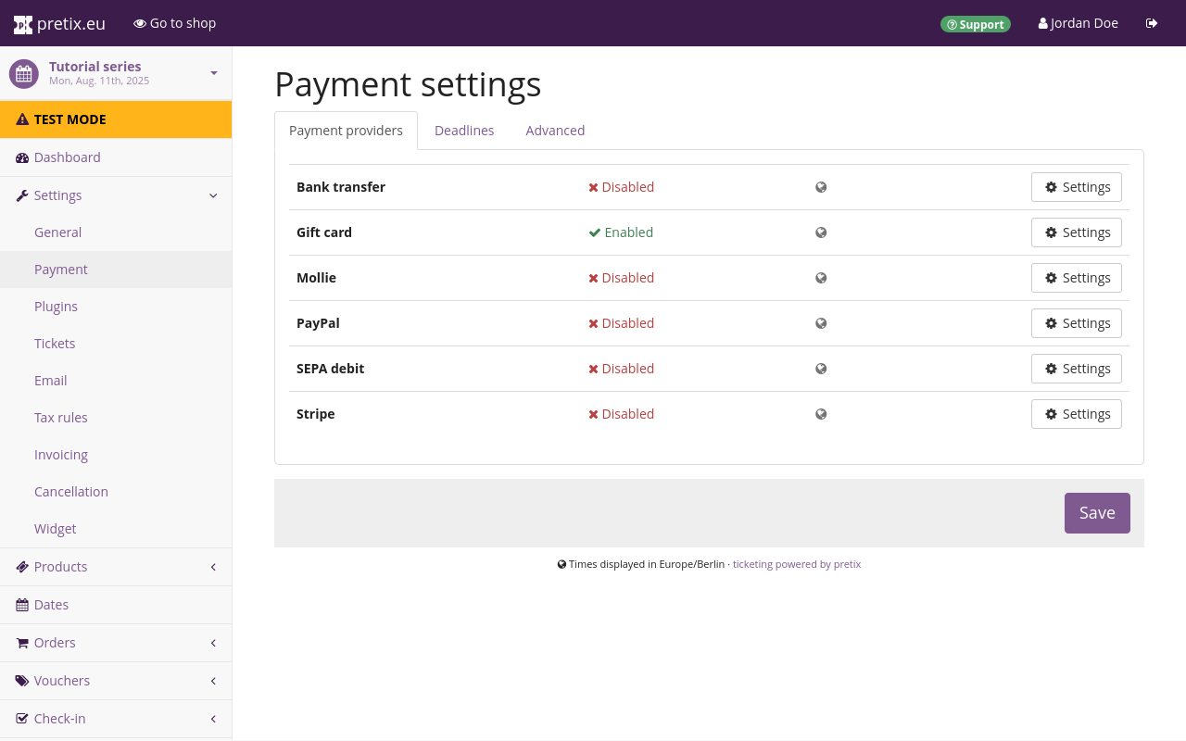Open Plugins settings in sidebar
1186x741 pixels.
coord(116,307)
